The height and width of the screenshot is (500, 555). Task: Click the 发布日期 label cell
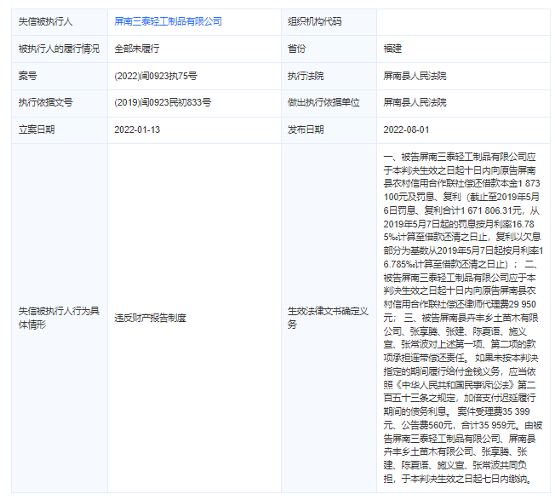[x=306, y=129]
